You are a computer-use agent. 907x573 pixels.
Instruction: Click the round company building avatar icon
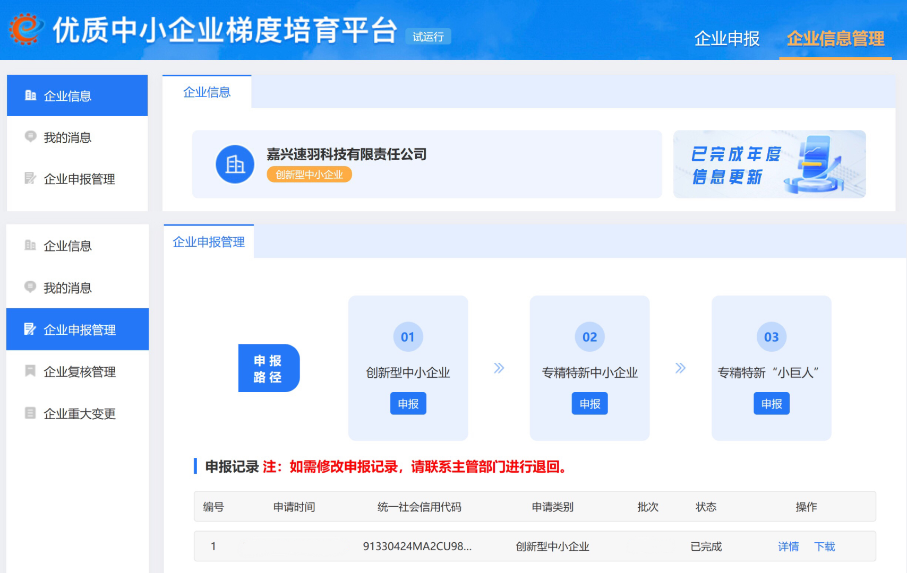235,164
